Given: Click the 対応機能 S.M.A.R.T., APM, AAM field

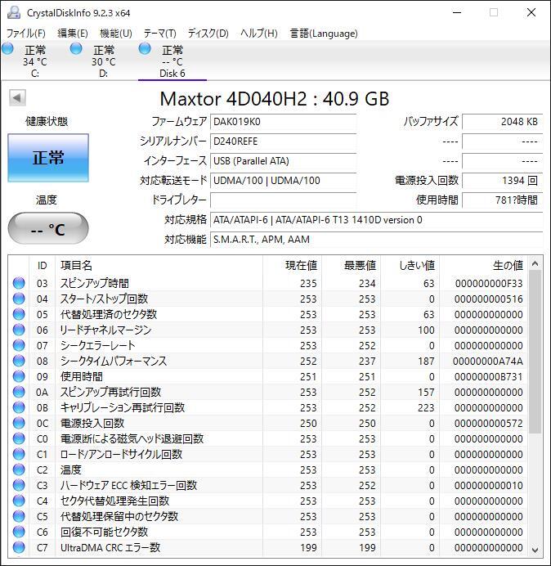Looking at the screenshot, I should (x=377, y=240).
